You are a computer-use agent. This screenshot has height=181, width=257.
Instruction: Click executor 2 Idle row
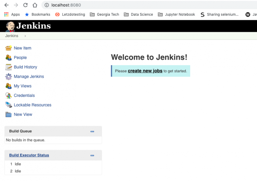(53, 171)
